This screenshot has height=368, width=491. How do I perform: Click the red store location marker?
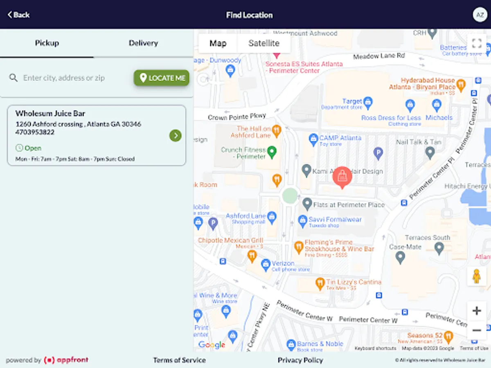pos(342,177)
